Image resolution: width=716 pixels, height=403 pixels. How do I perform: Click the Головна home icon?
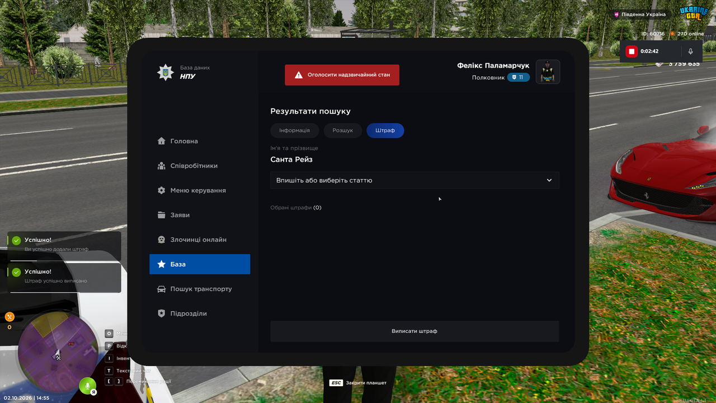click(162, 141)
